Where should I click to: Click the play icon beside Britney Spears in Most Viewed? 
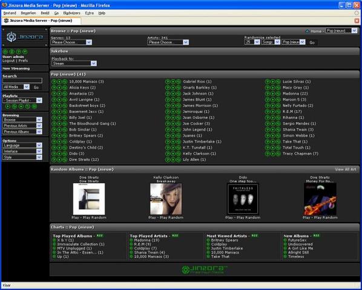208,240
